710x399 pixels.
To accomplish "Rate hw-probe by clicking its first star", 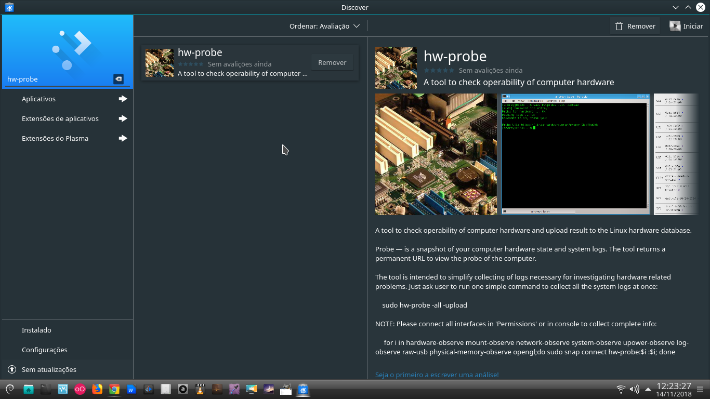I will tap(427, 71).
